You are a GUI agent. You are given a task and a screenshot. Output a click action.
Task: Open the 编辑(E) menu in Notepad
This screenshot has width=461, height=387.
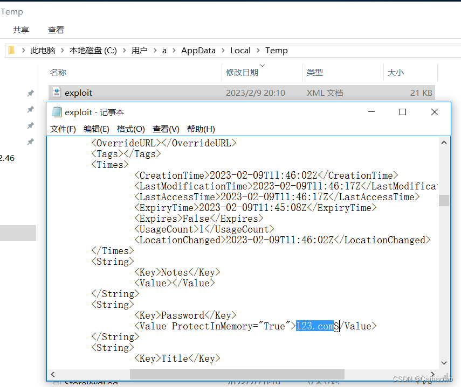[x=96, y=129]
